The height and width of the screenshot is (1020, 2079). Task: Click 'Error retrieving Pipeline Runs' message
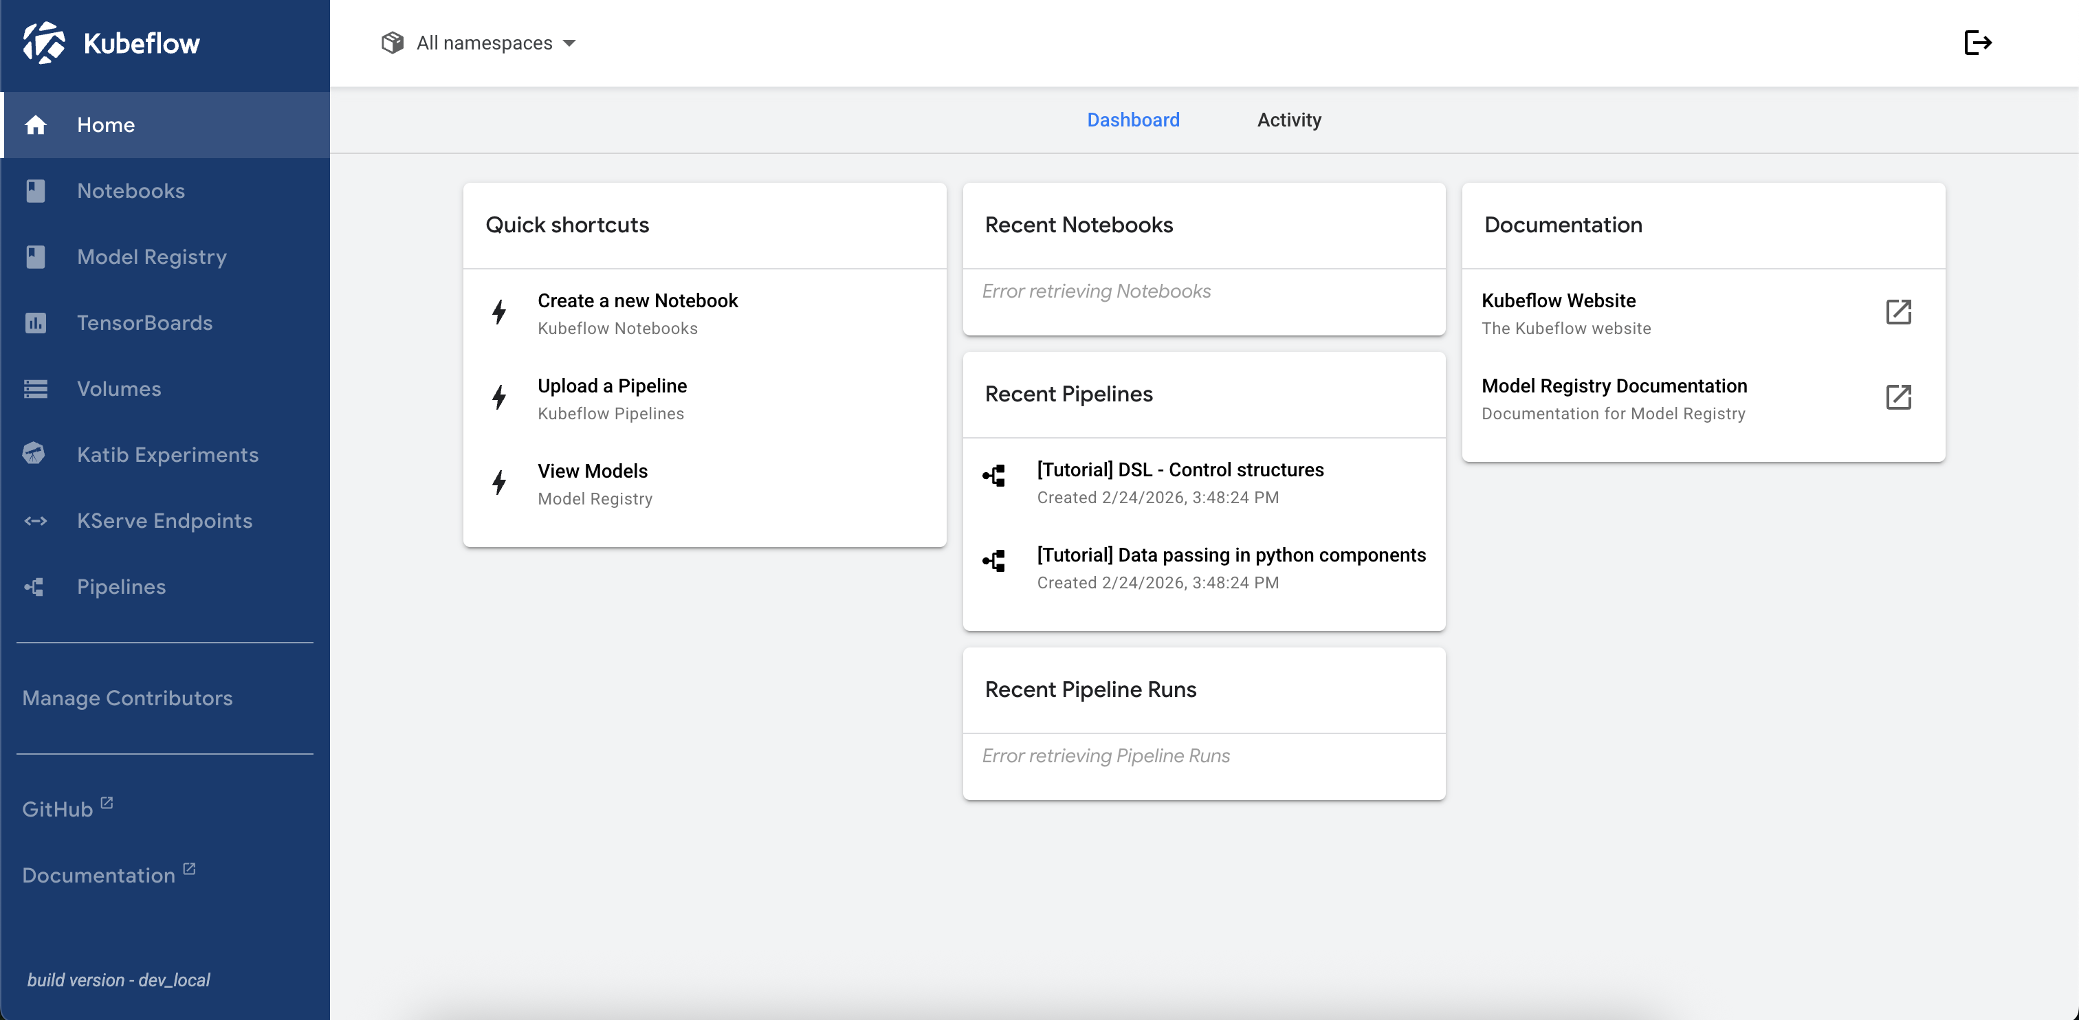coord(1105,756)
